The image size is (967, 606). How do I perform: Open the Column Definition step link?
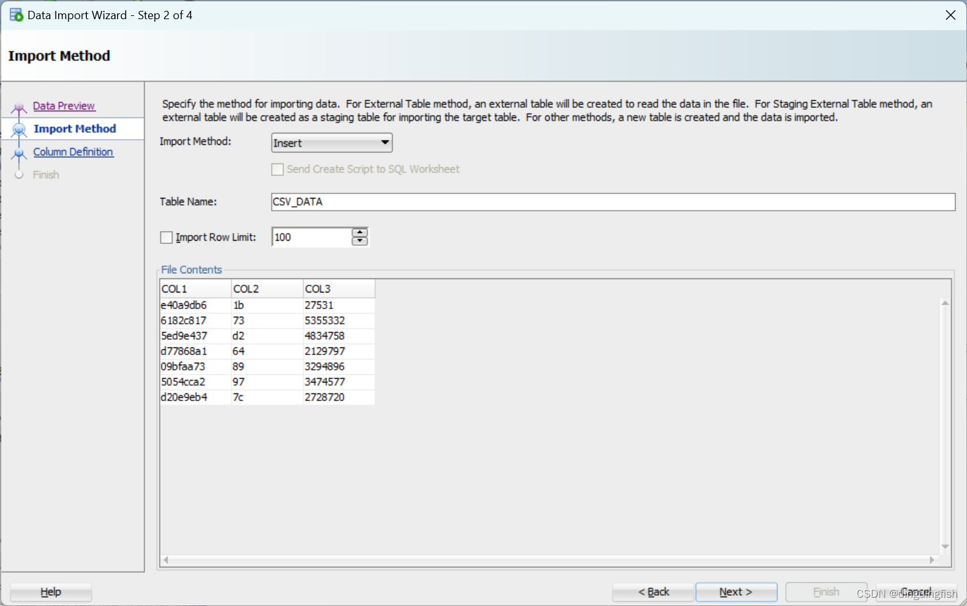pyautogui.click(x=73, y=151)
